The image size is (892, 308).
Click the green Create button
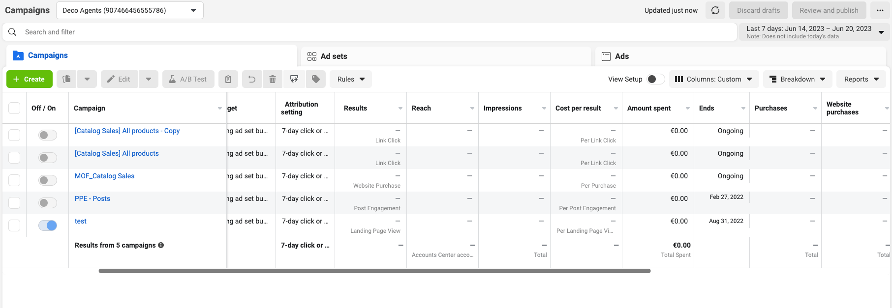tap(30, 79)
